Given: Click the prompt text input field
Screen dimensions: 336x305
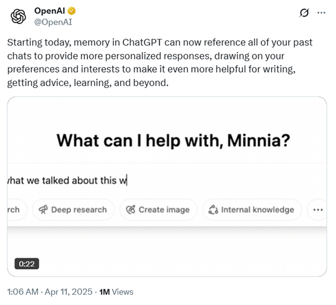Looking at the screenshot, I should pos(167,180).
